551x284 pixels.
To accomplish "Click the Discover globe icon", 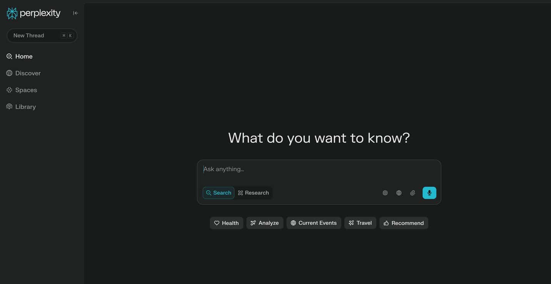I will tap(9, 73).
